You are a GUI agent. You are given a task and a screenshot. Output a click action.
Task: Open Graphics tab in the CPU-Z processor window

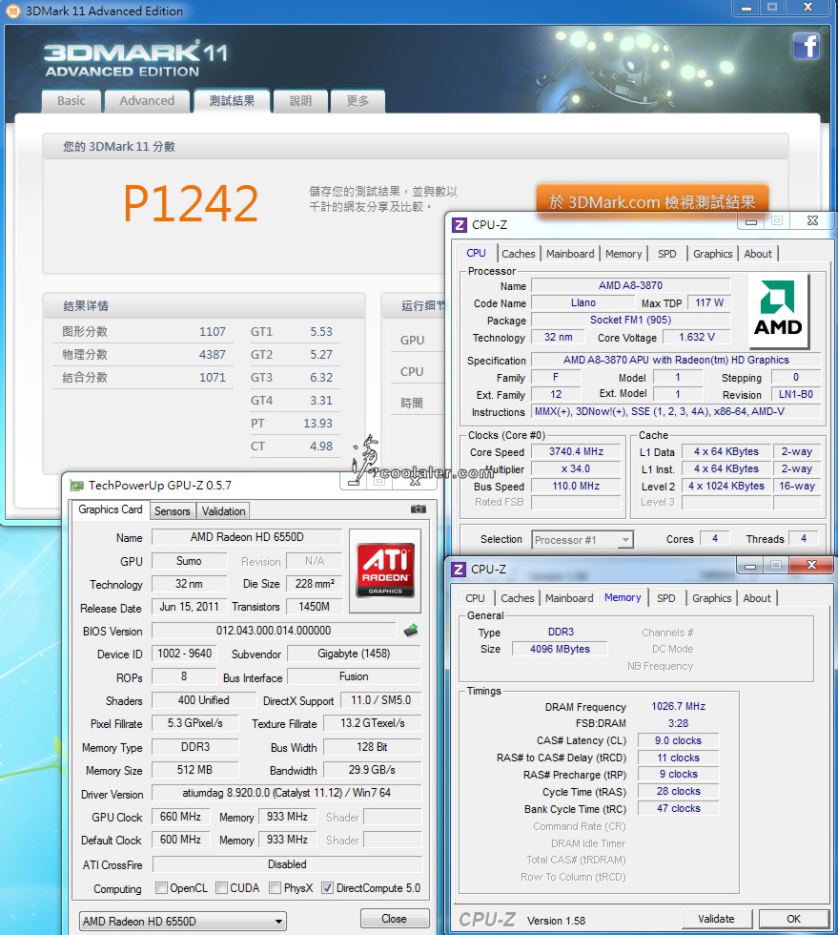(x=713, y=254)
